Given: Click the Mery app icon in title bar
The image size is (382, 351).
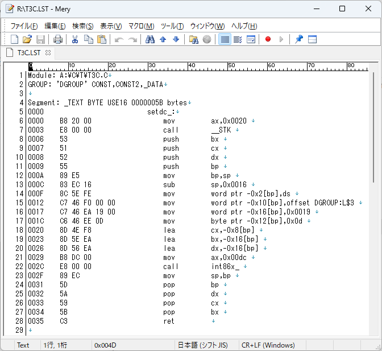Looking at the screenshot, I should [10, 9].
